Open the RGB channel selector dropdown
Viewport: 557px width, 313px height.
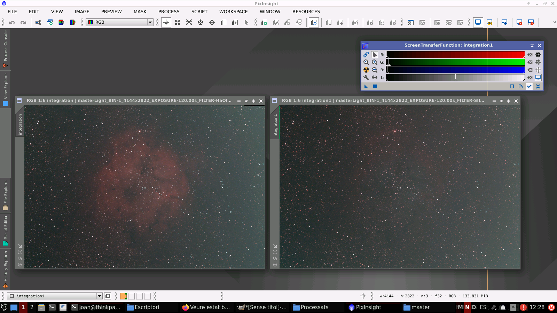150,22
